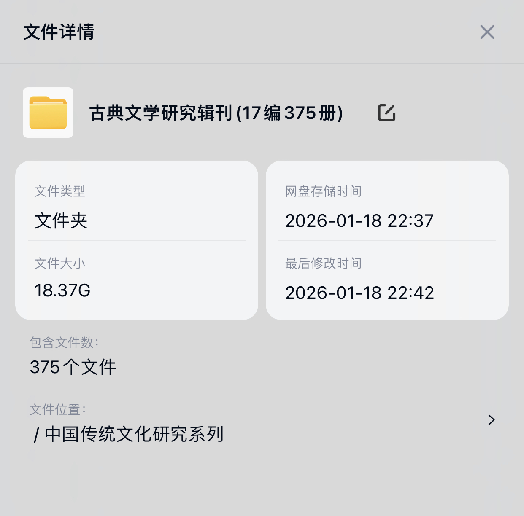This screenshot has height=516, width=524.
Task: Click the divider line between the two timestamps
Action: point(387,240)
